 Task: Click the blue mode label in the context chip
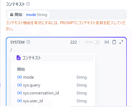coord(31,15)
